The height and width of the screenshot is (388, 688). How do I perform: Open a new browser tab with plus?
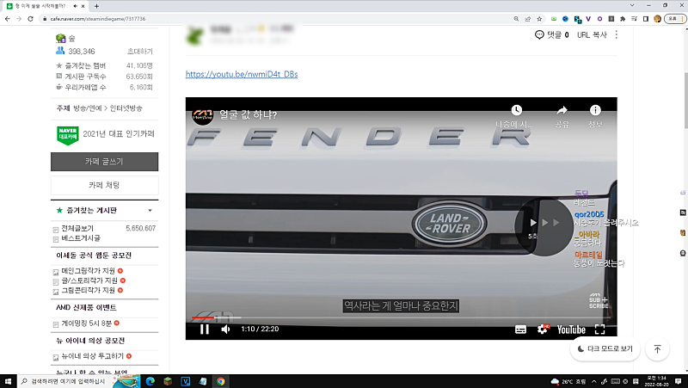[x=96, y=6]
